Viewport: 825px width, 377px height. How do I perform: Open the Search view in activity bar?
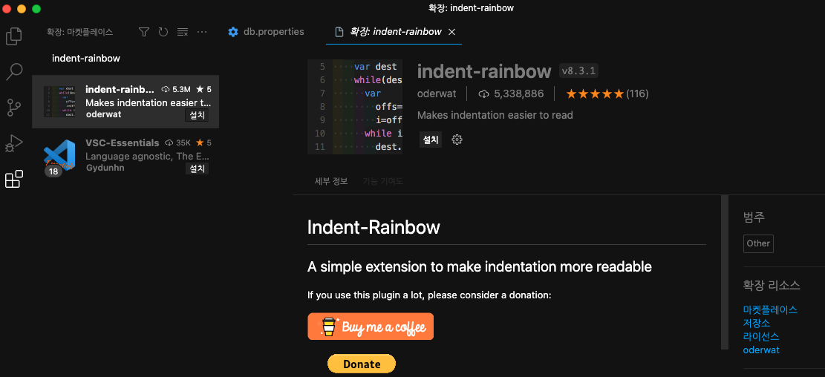[x=14, y=71]
